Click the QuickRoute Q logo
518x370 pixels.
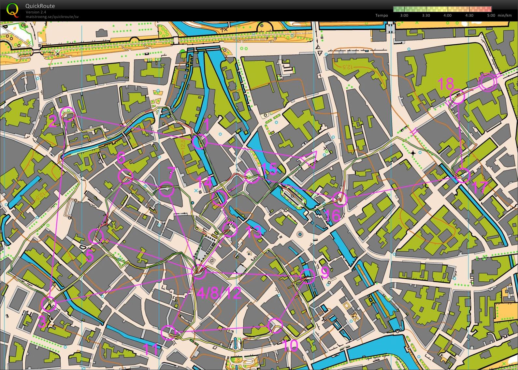(x=12, y=10)
